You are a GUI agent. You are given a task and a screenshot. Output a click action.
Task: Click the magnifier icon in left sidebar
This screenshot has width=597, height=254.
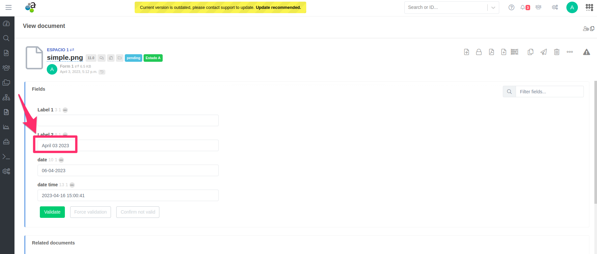pyautogui.click(x=6, y=38)
